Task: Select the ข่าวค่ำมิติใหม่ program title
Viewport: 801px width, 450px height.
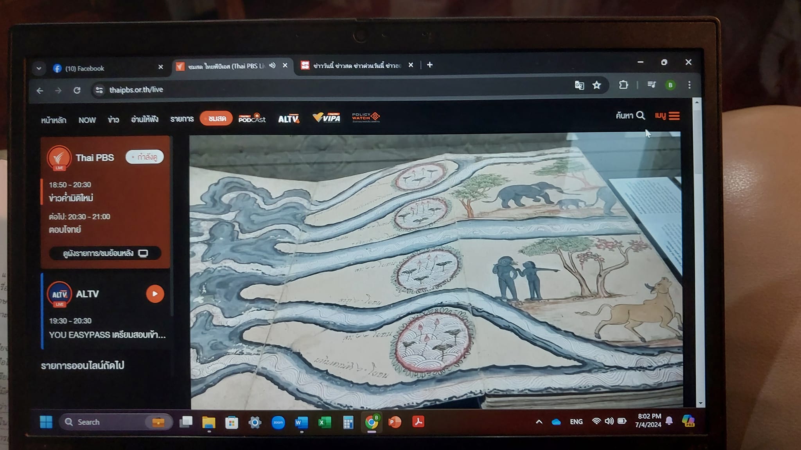Action: [71, 198]
